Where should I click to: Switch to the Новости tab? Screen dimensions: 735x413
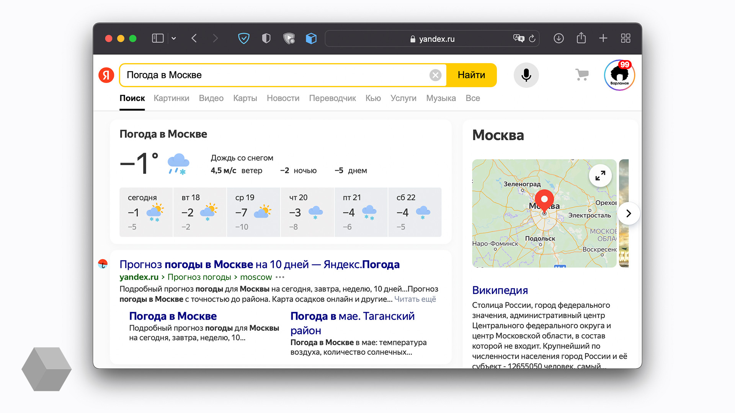[283, 98]
